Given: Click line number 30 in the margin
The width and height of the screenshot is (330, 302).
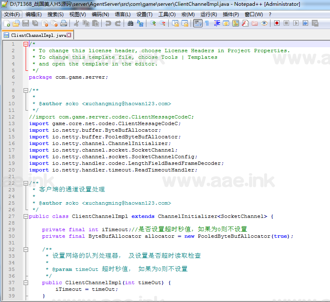Looking at the screenshot, I should click(x=12, y=236).
